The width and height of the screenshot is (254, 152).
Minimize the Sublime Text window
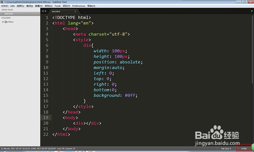(238, 2)
